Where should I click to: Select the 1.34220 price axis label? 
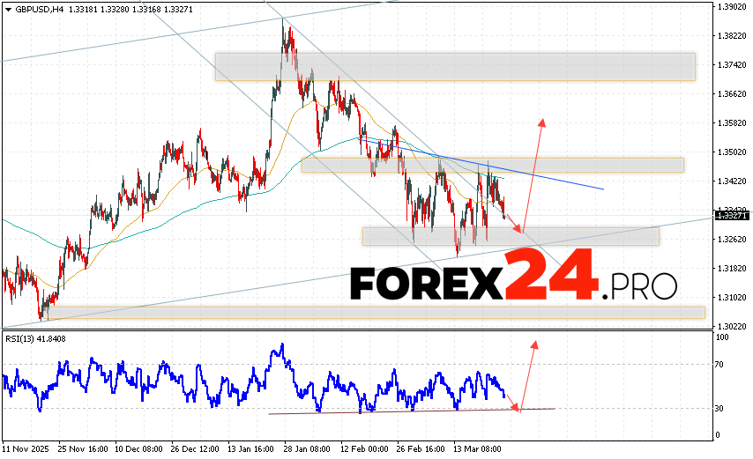pyautogui.click(x=732, y=181)
